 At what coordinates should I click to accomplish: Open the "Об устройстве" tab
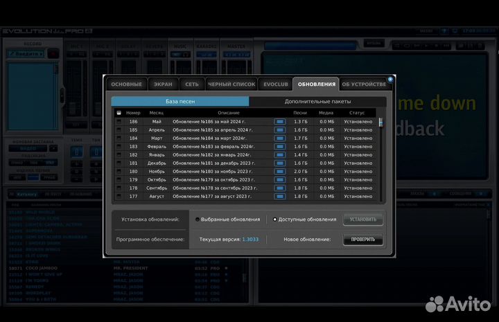pos(364,84)
